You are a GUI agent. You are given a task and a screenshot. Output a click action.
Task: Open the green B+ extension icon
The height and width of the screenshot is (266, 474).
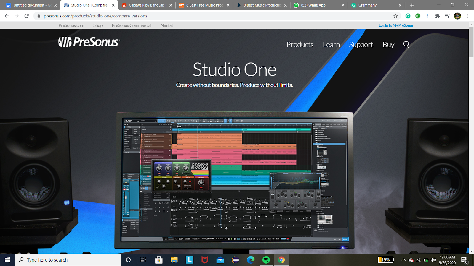[418, 16]
